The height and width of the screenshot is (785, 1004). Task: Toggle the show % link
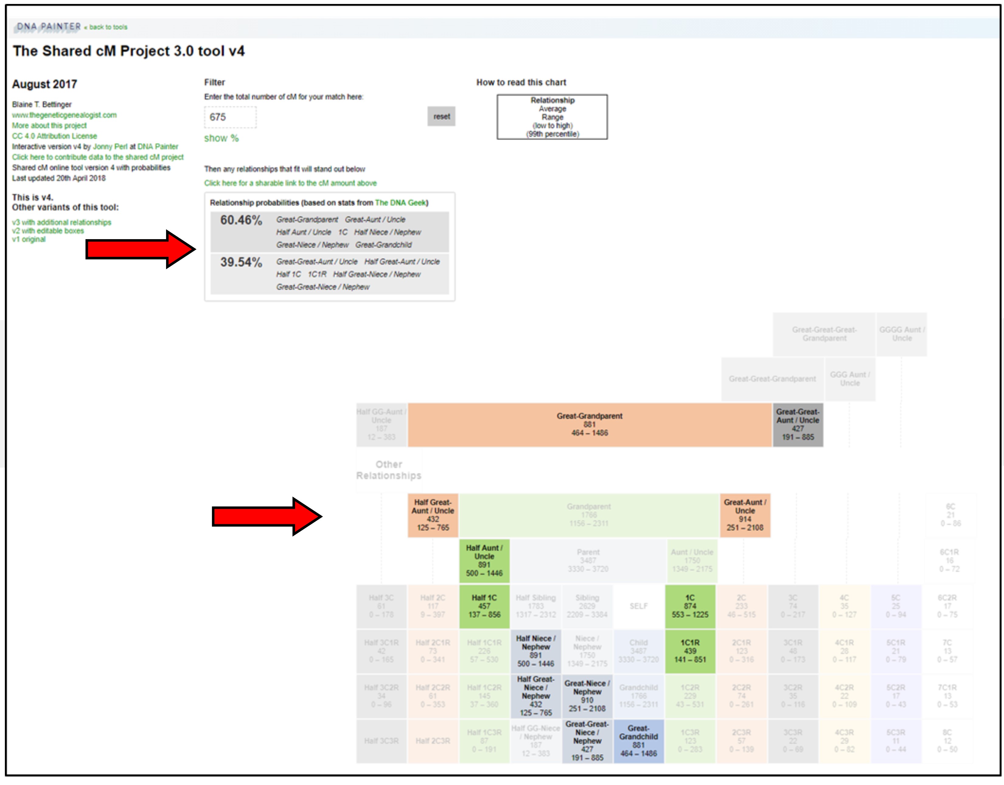[221, 138]
